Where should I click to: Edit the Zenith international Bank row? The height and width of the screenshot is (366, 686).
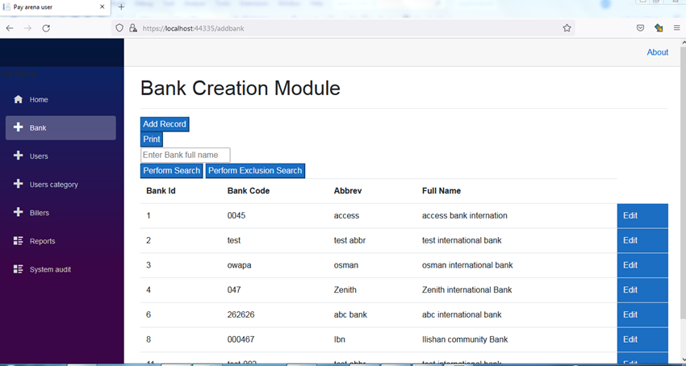coord(642,290)
